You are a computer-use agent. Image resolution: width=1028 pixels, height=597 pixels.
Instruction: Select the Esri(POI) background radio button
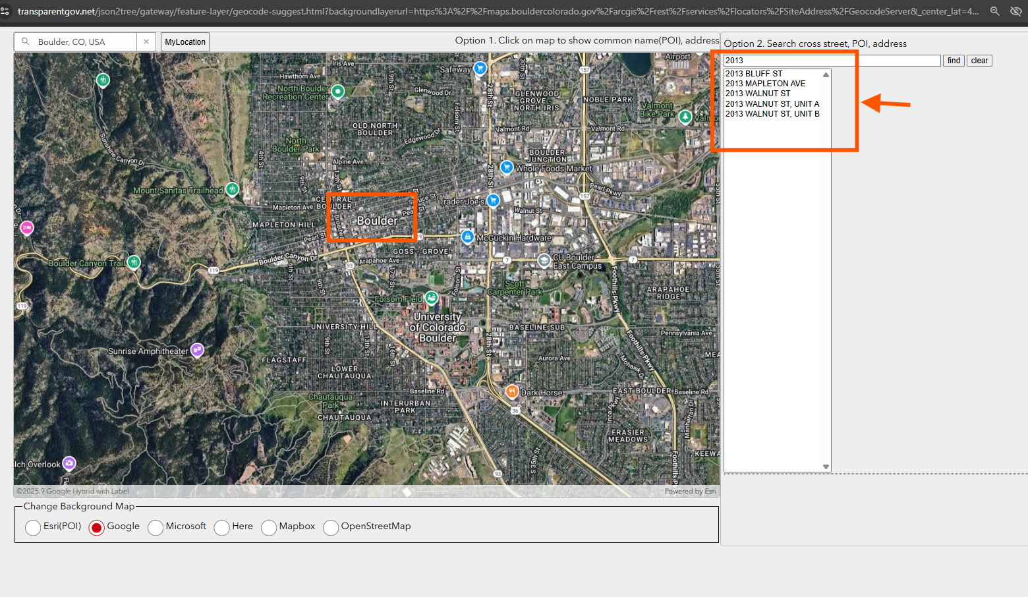click(33, 527)
